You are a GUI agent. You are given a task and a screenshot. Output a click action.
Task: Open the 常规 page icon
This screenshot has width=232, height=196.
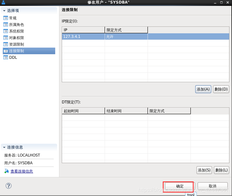tap(6, 18)
